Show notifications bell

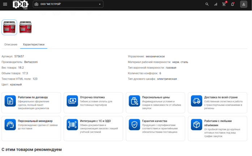[232, 4]
